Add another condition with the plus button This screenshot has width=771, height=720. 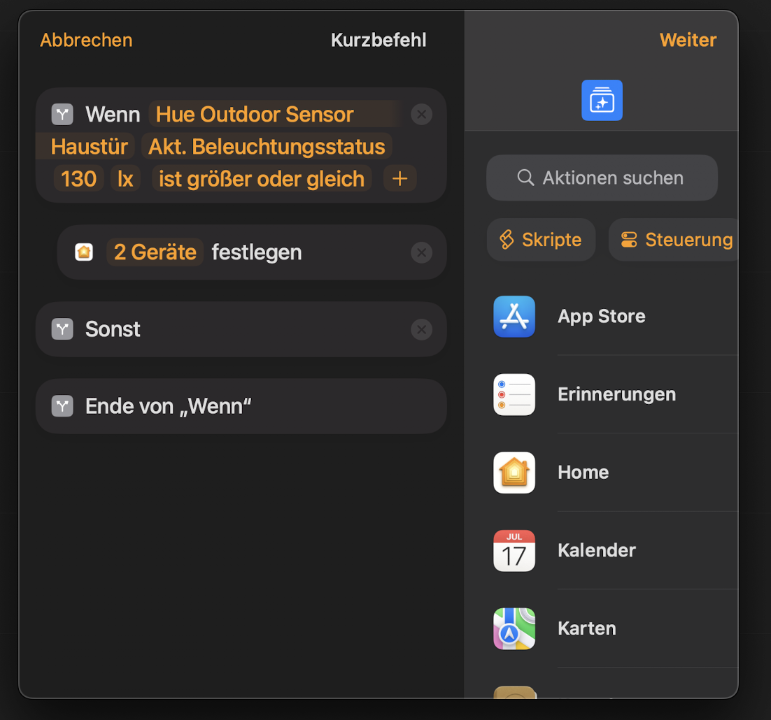(x=399, y=179)
